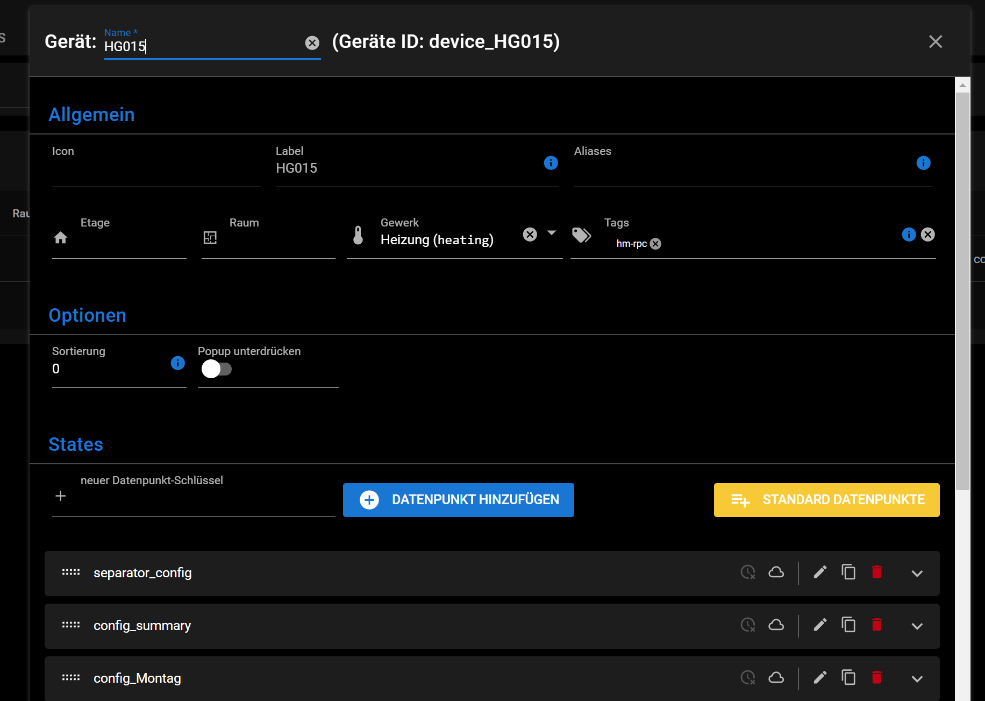Click the States section heading
The image size is (985, 701).
(76, 444)
